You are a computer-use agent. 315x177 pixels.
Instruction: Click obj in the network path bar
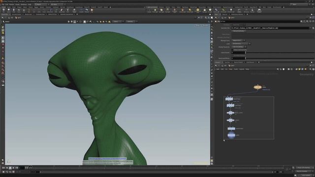224,65
